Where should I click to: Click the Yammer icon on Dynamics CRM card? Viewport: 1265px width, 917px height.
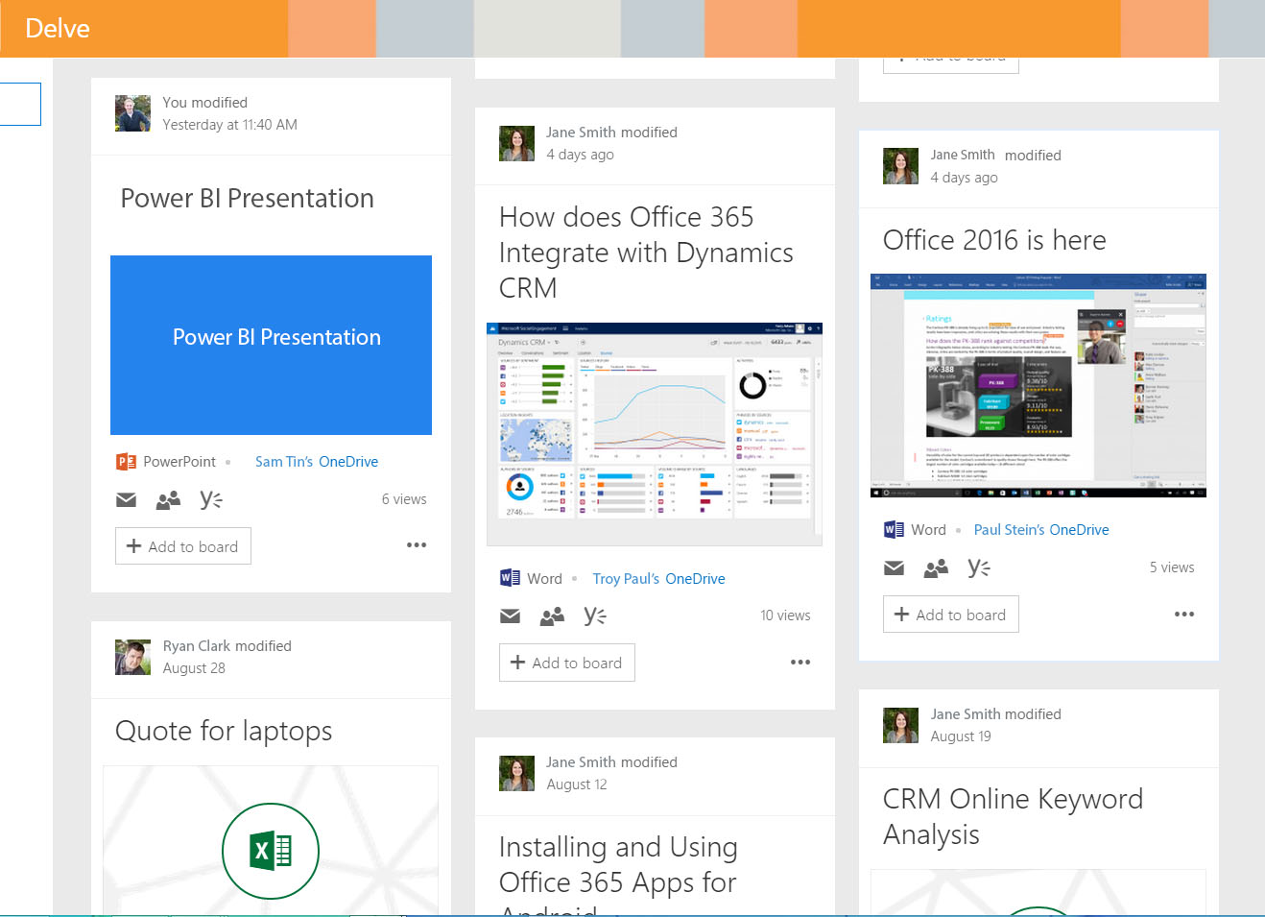pyautogui.click(x=595, y=616)
